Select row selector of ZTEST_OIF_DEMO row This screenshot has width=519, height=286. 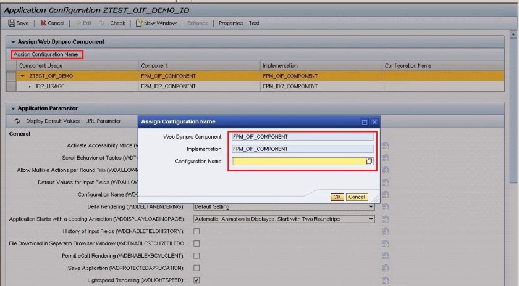point(11,76)
